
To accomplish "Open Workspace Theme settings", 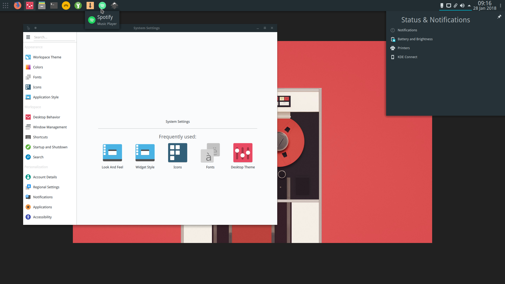I will tap(47, 57).
